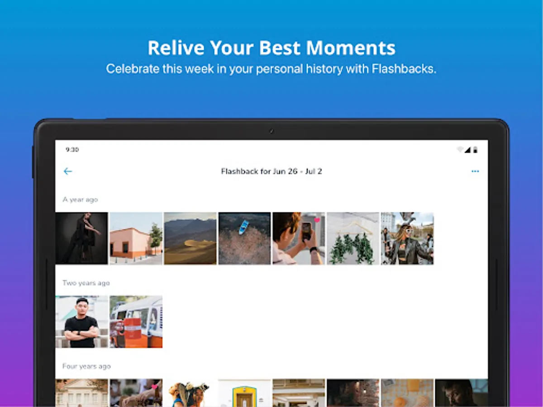Viewport: 543px width, 407px height.
Task: Open the woman with sunglasses photo
Action: pyautogui.click(x=407, y=238)
